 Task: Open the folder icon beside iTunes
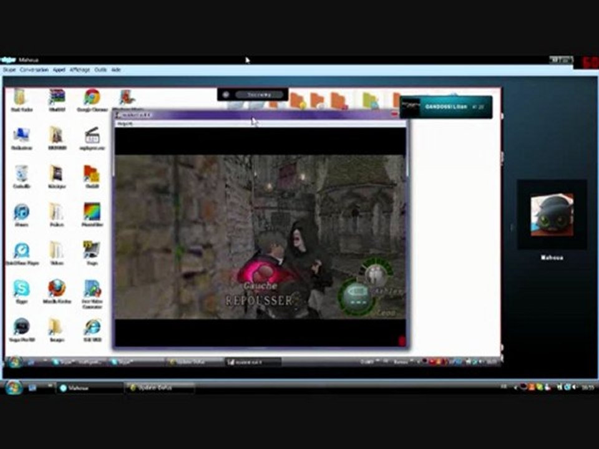pos(57,215)
